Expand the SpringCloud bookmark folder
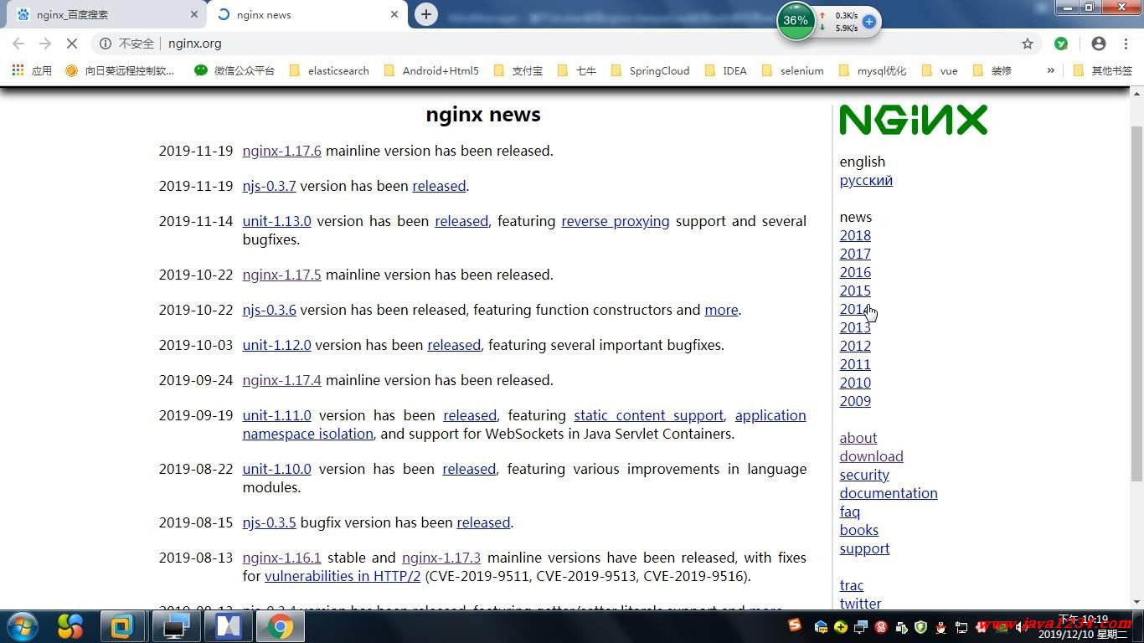1144x643 pixels. (650, 70)
